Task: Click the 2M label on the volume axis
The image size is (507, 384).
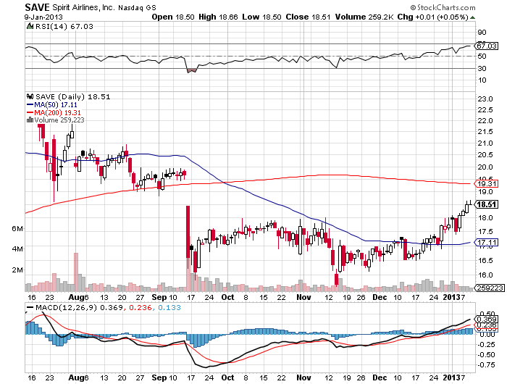Action: pos(17,270)
